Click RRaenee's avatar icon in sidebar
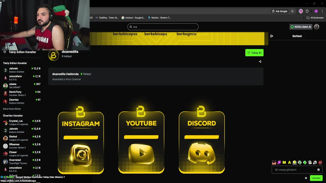The image size is (326, 183). 5,146
